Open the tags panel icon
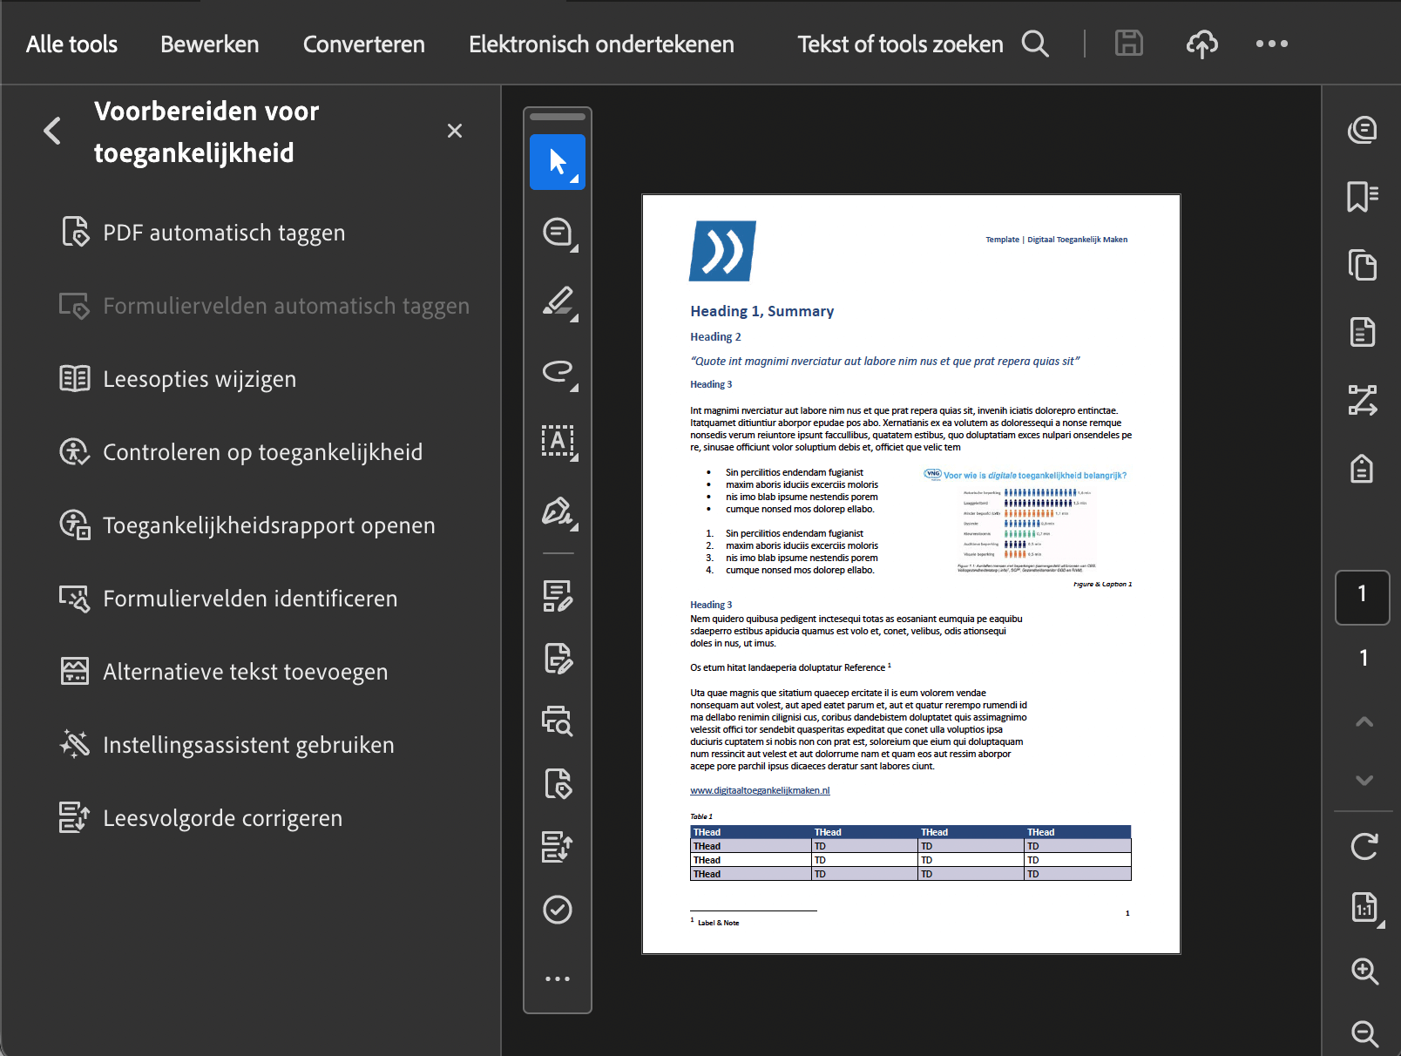 click(1363, 469)
